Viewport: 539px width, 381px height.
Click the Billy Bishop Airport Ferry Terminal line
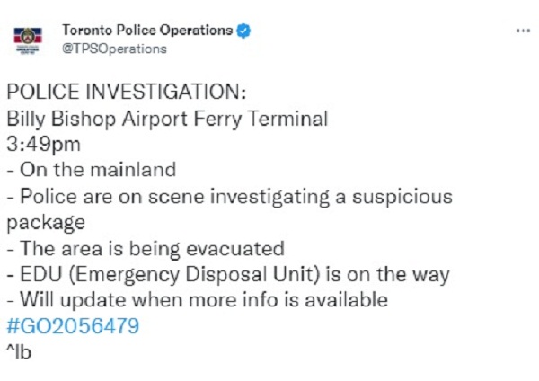167,119
